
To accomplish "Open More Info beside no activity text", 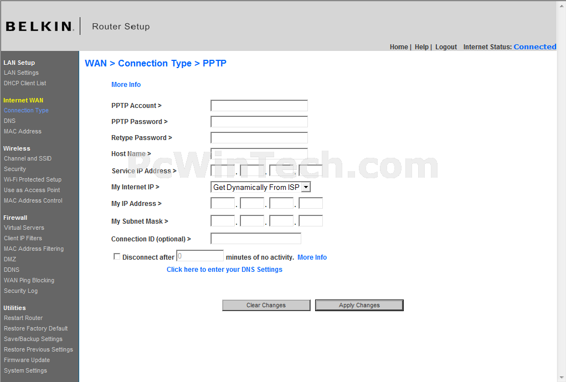I will (312, 257).
